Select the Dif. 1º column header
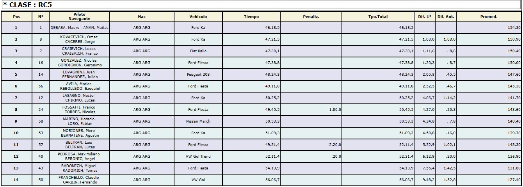The image size is (523, 187). [x=424, y=17]
